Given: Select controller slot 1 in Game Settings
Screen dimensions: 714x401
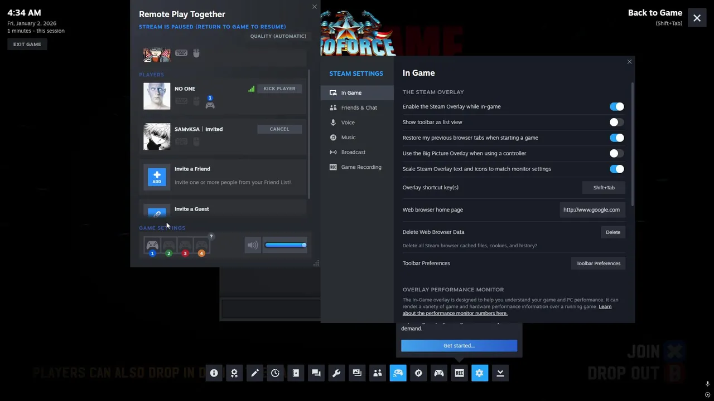Looking at the screenshot, I should click(152, 246).
